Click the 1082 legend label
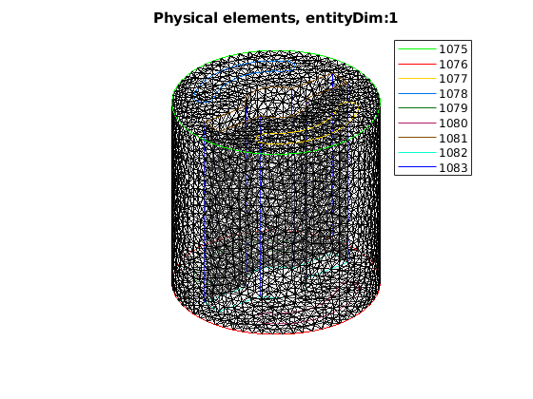533x399 pixels. (453, 153)
